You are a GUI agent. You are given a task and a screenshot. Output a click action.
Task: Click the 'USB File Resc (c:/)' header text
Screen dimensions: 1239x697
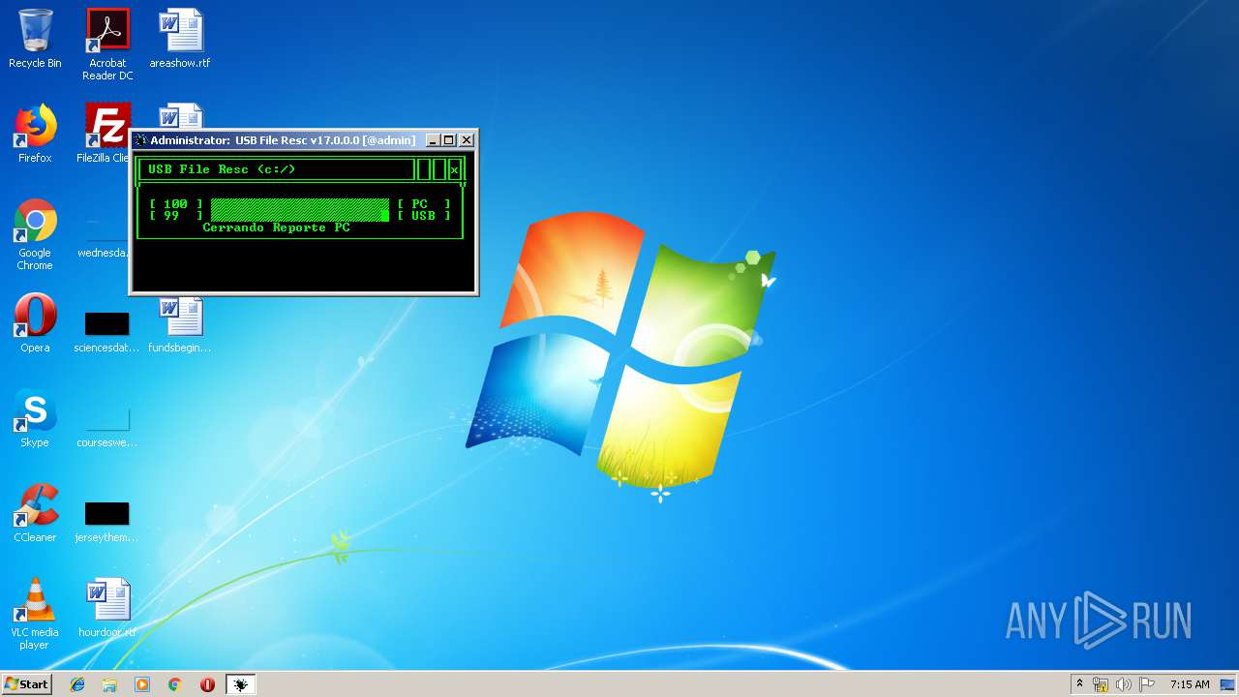(x=222, y=169)
